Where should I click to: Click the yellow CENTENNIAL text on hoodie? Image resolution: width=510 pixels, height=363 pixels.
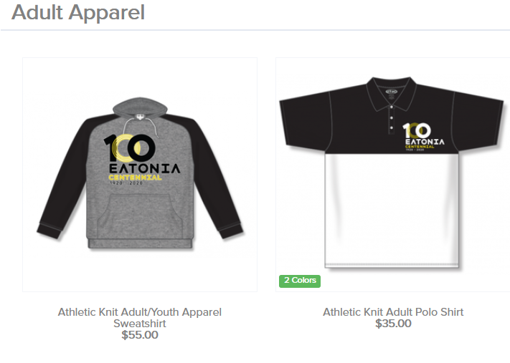point(135,178)
